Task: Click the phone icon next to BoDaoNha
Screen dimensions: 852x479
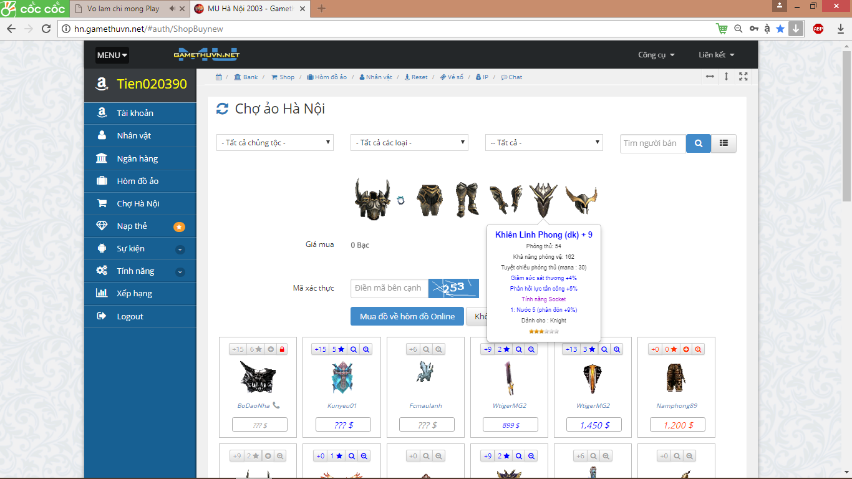Action: pyautogui.click(x=276, y=405)
